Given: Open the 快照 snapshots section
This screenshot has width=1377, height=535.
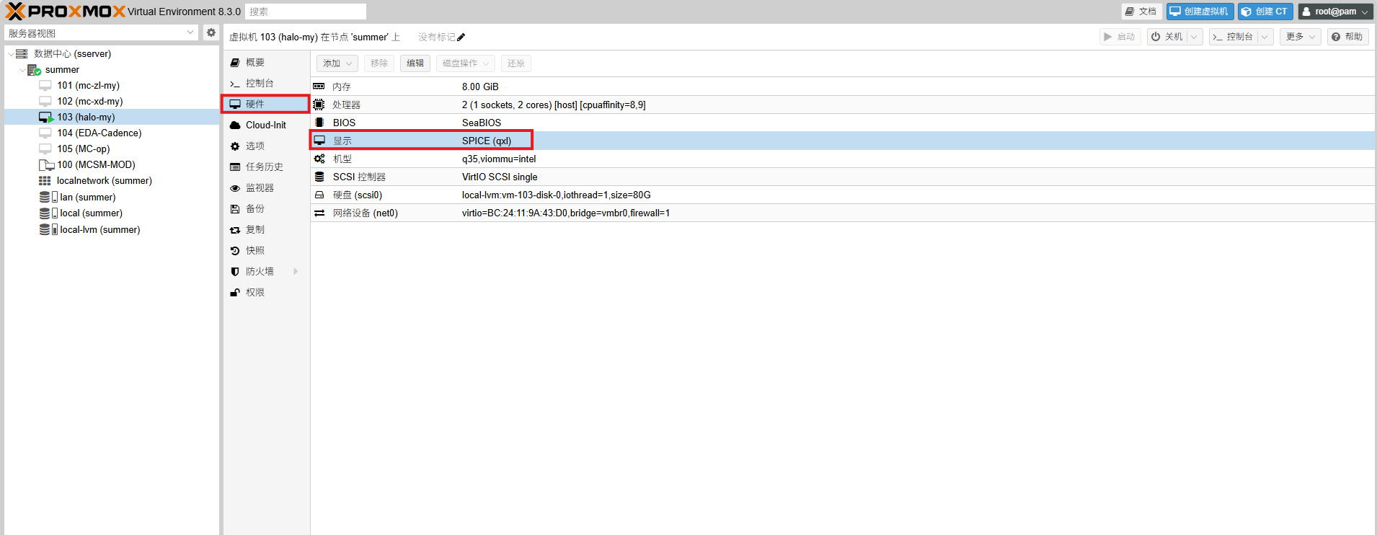Looking at the screenshot, I should click(x=255, y=251).
